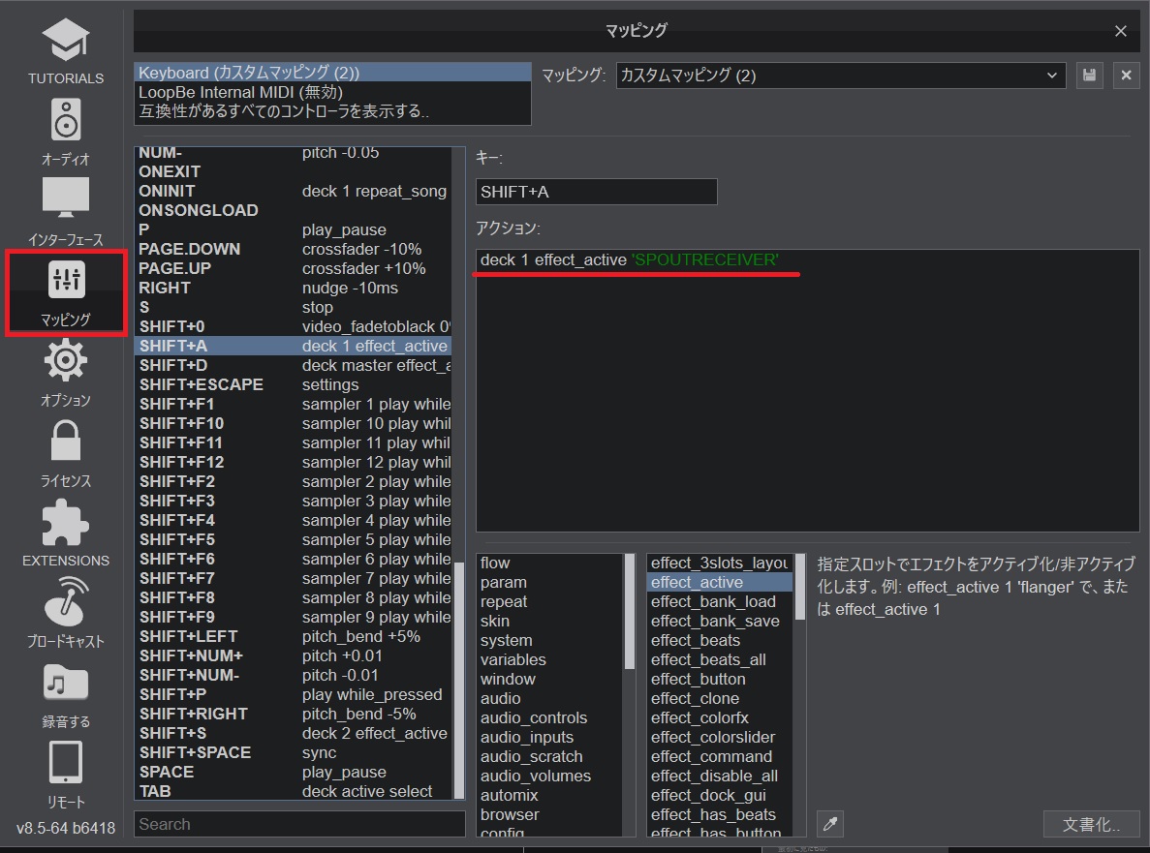Choose the skin action category
This screenshot has height=853, width=1150.
pos(550,621)
